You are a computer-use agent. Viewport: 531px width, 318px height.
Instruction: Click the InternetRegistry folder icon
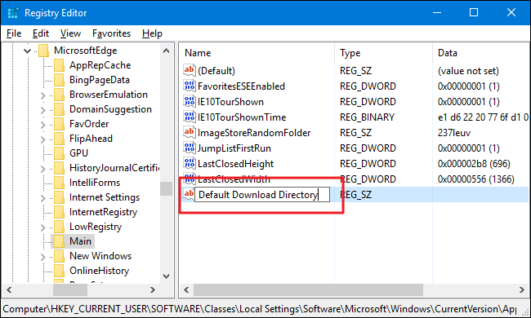tap(60, 212)
